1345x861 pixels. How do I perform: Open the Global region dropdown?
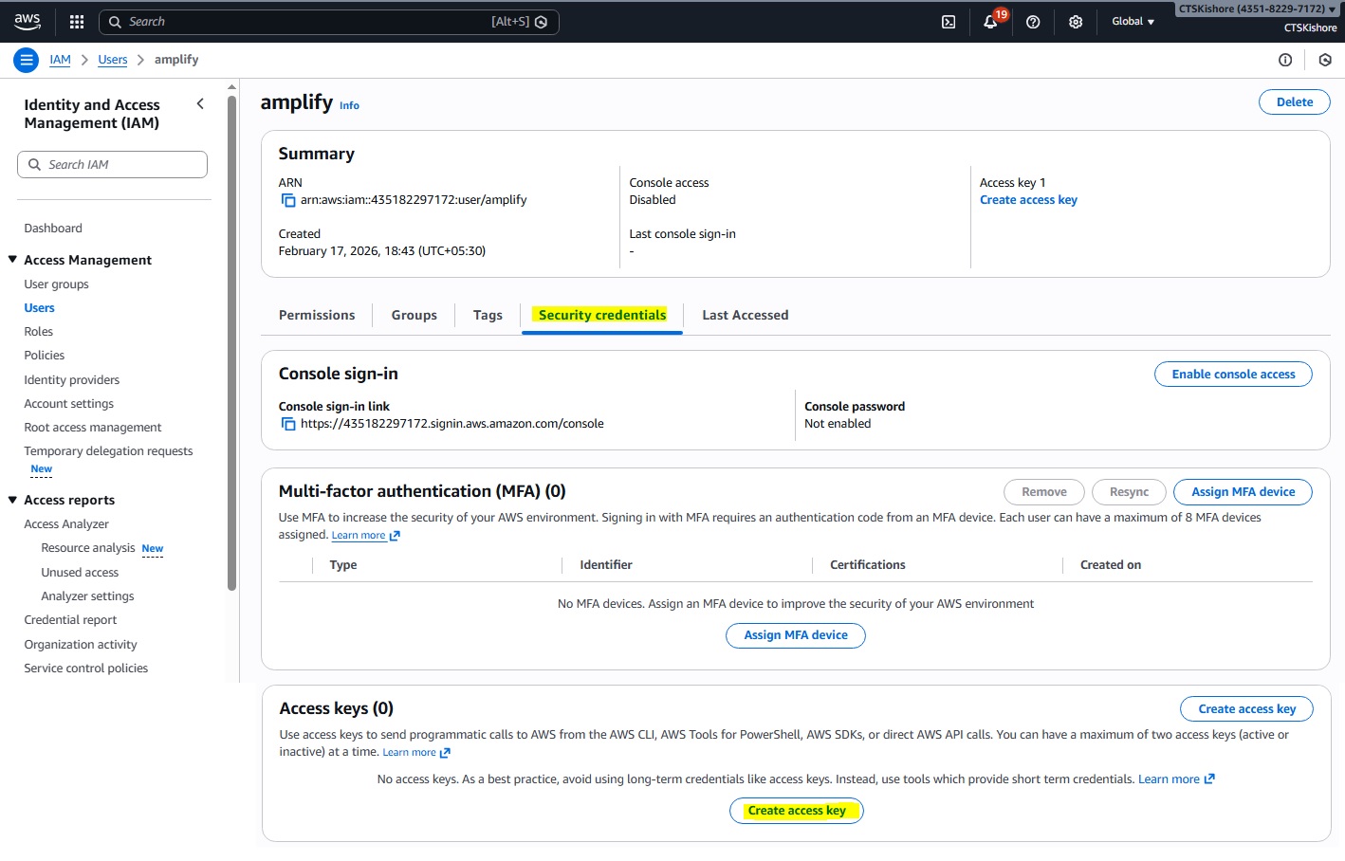point(1133,22)
